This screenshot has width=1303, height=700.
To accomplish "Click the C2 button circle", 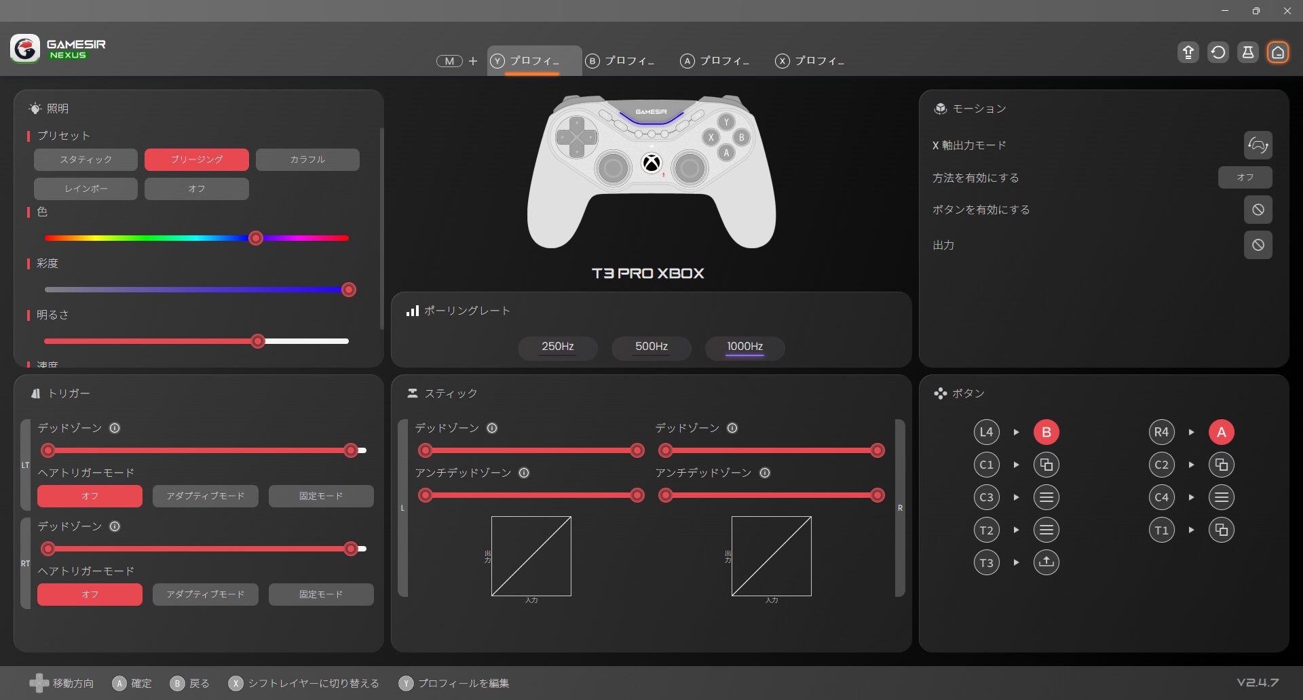I will click(1162, 465).
